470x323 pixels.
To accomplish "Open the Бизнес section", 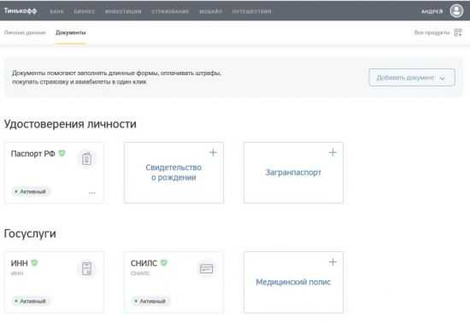I will pos(85,11).
